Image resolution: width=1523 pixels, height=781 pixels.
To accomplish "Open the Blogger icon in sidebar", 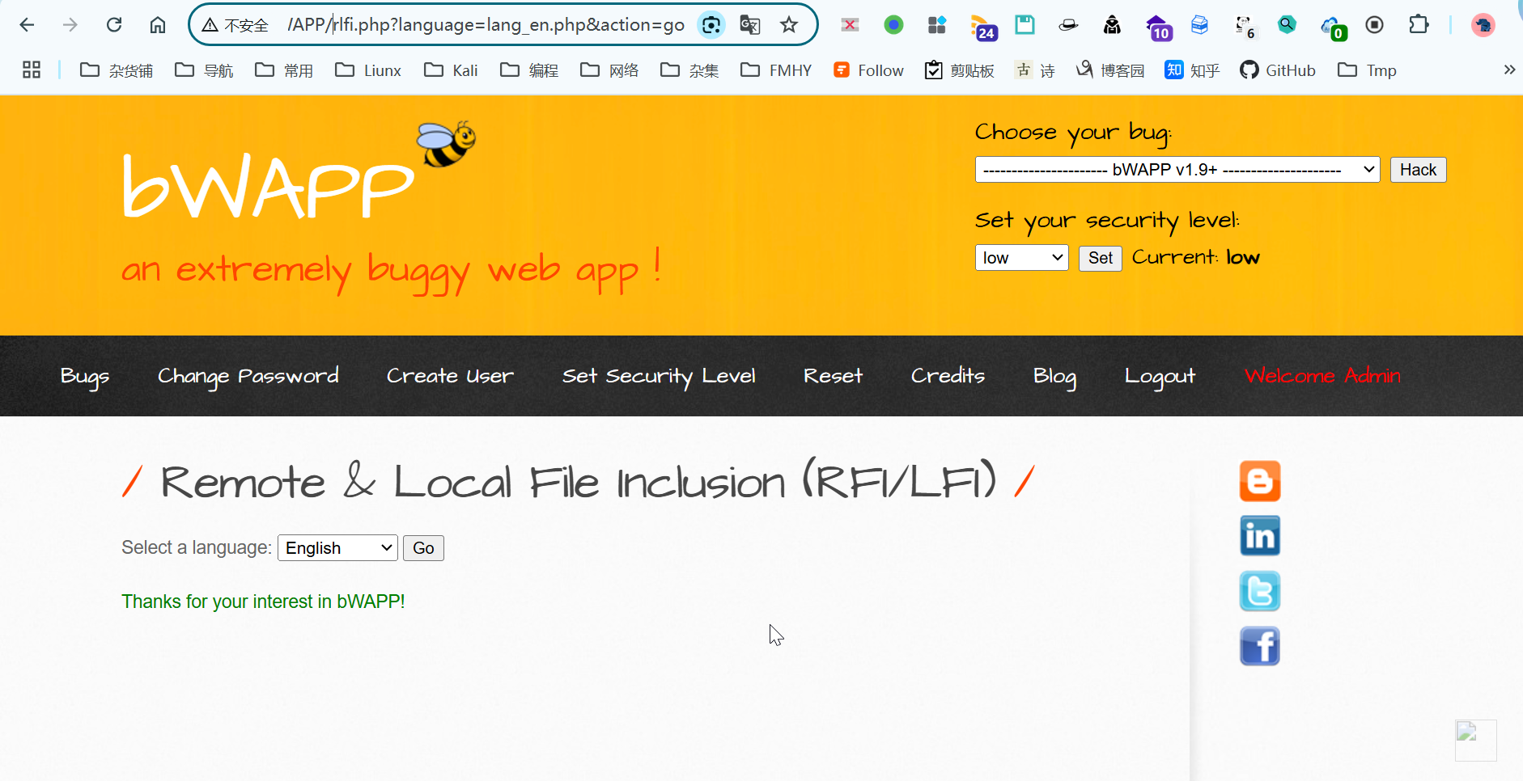I will point(1259,481).
